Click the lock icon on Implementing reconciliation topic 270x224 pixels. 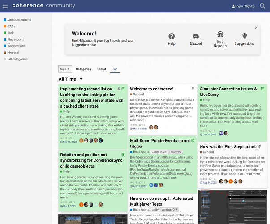click(x=119, y=89)
